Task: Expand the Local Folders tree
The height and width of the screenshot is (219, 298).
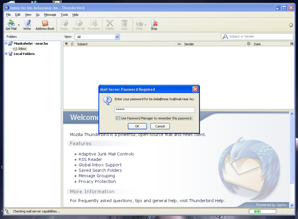Action: pyautogui.click(x=6, y=54)
